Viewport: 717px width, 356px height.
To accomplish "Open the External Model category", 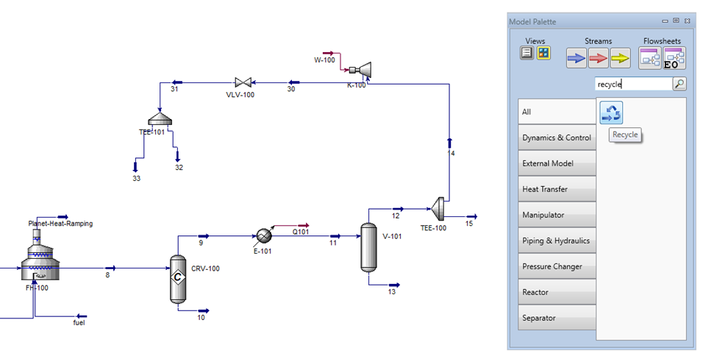I will (x=557, y=163).
